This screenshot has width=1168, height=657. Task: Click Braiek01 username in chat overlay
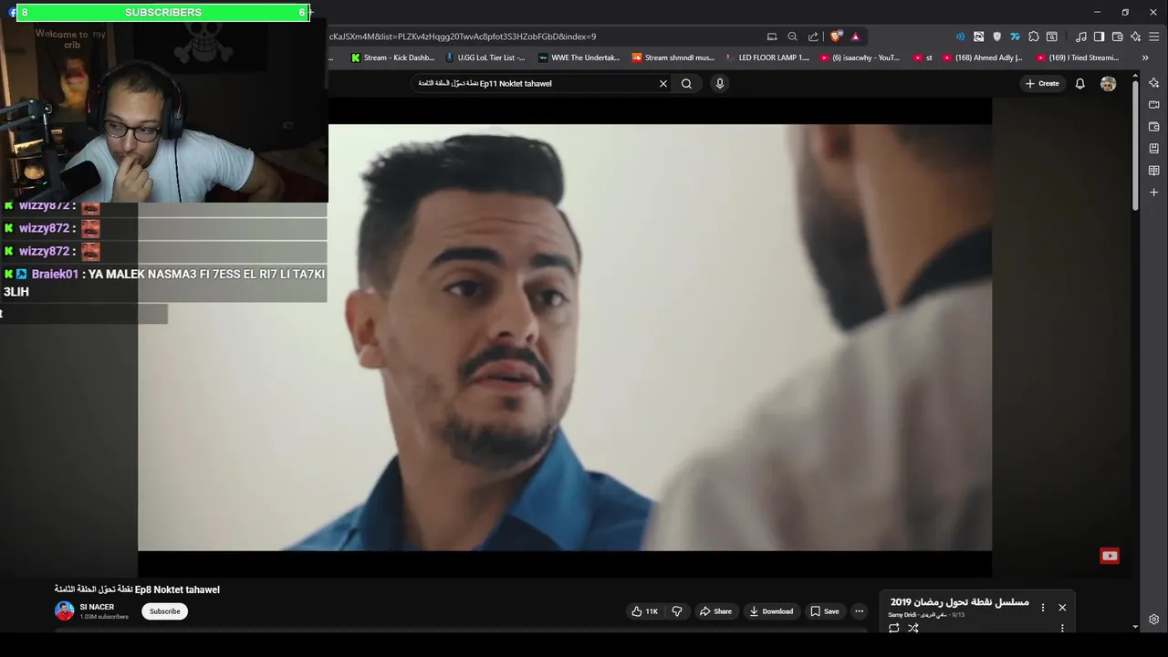[55, 274]
